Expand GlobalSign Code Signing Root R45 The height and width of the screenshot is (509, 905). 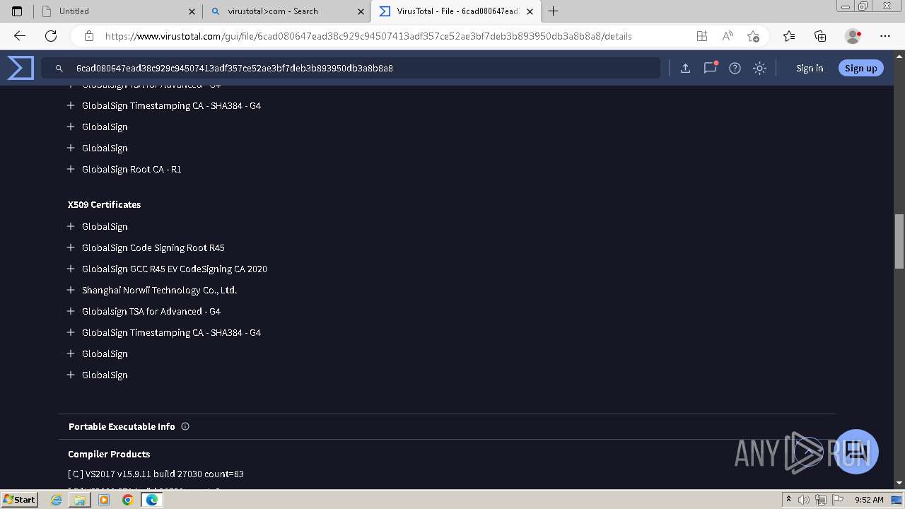tap(71, 247)
